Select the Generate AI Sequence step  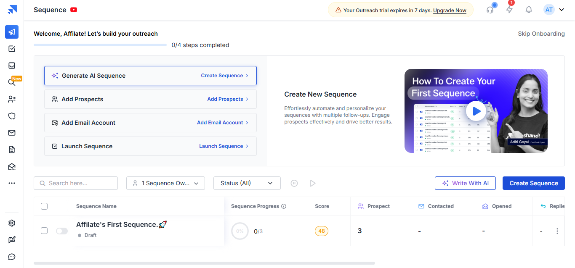[150, 76]
